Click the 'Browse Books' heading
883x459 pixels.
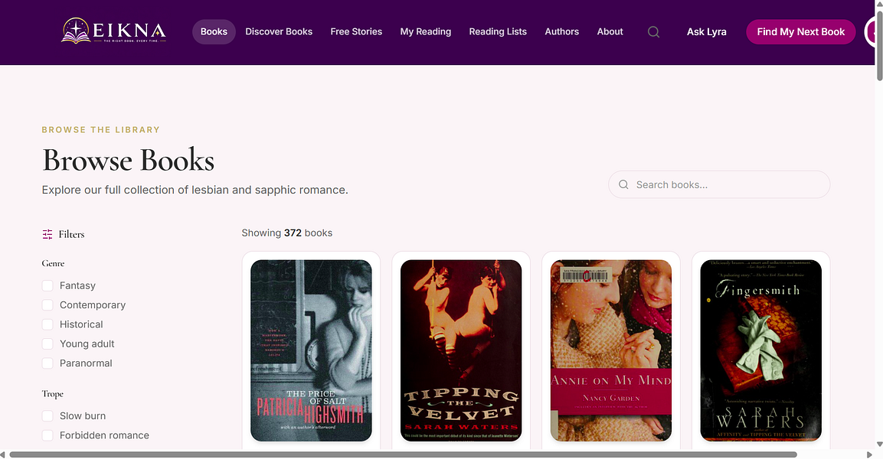129,160
